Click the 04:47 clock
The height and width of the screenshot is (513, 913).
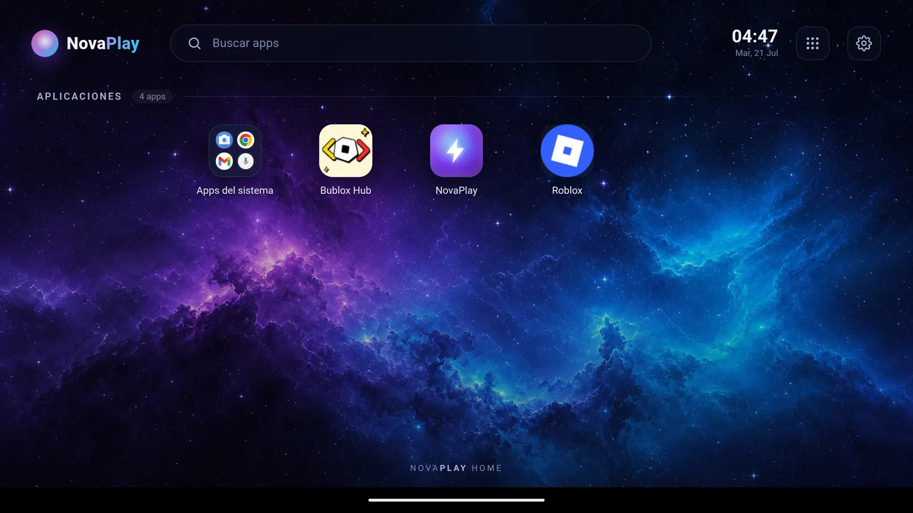tap(754, 36)
